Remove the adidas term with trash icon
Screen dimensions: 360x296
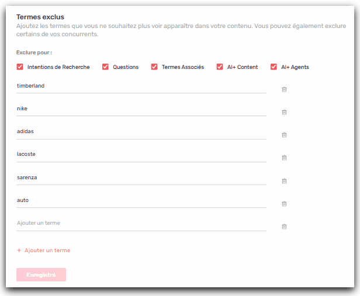tap(284, 135)
